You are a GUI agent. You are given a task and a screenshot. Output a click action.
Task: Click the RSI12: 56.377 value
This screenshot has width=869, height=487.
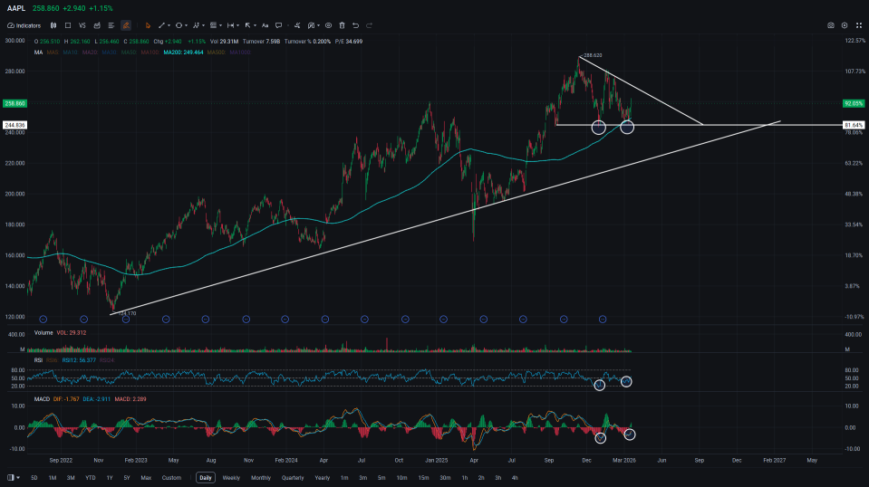79,360
